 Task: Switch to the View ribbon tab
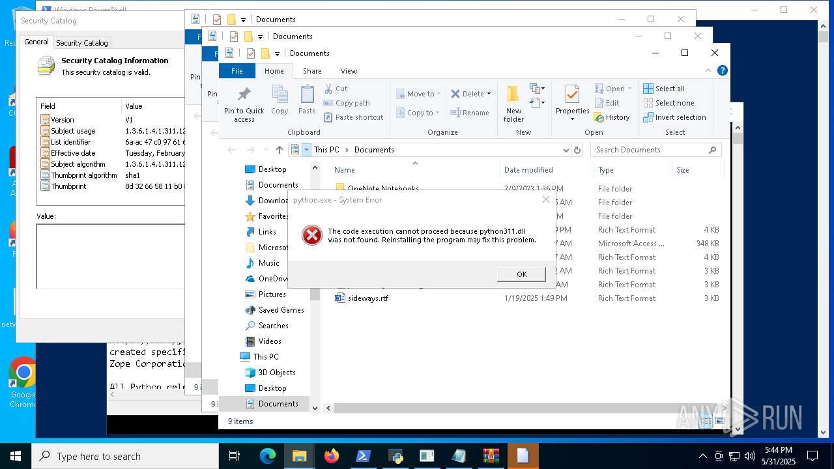pyautogui.click(x=349, y=71)
